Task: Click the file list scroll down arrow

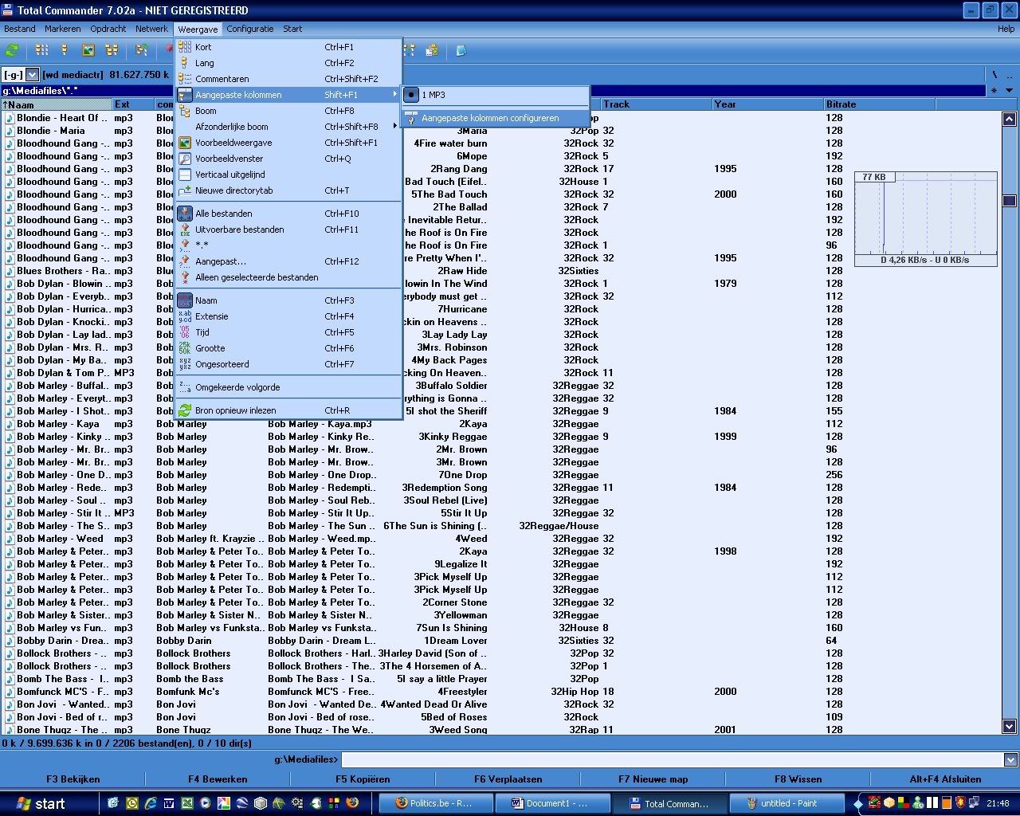Action: [1009, 726]
